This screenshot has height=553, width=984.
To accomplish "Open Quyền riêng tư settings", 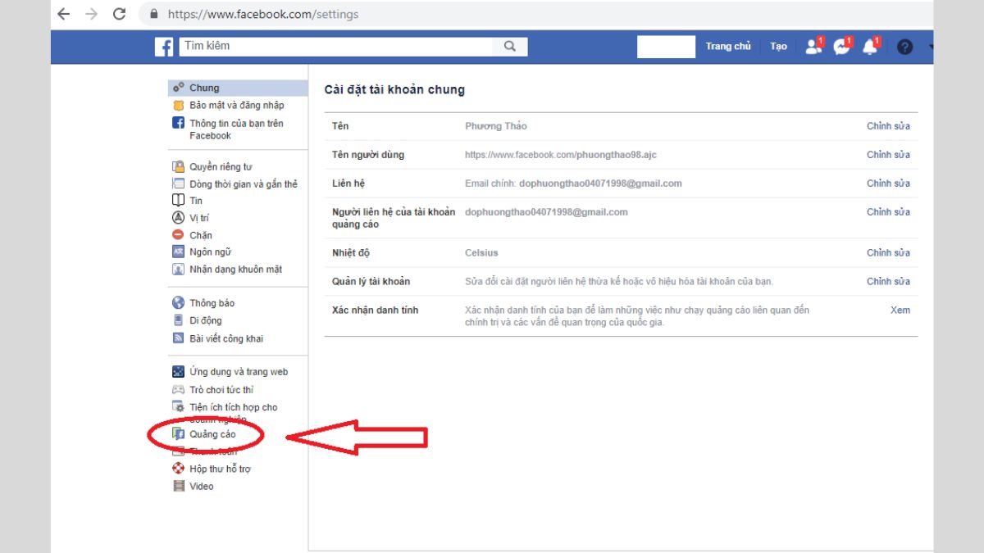I will (x=221, y=166).
